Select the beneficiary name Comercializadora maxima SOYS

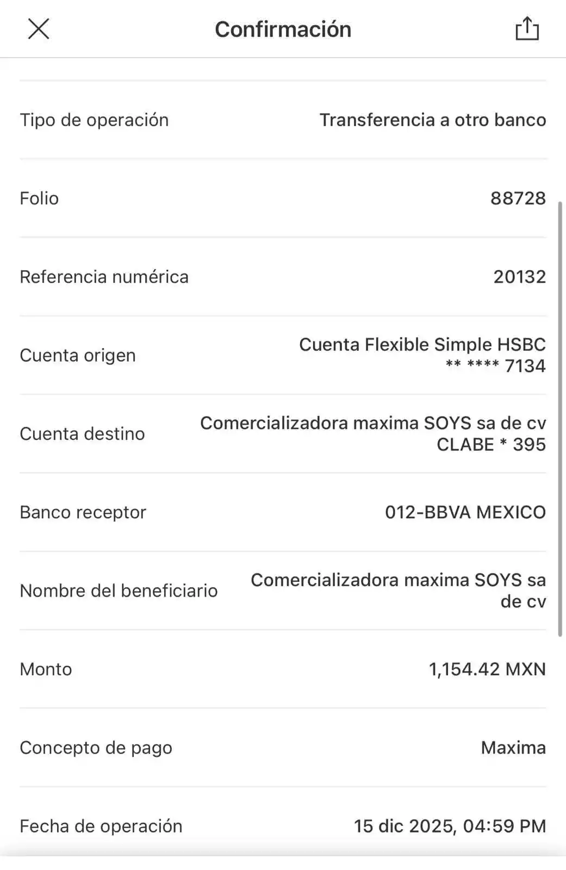pos(397,581)
